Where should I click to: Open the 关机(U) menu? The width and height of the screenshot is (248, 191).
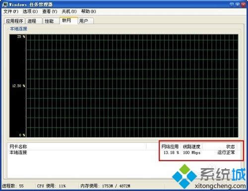pos(69,11)
